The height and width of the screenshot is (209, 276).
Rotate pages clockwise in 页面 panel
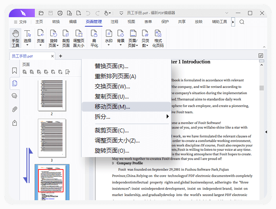46,72
